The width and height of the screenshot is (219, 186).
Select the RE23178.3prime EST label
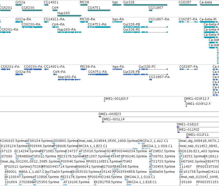click(73, 177)
